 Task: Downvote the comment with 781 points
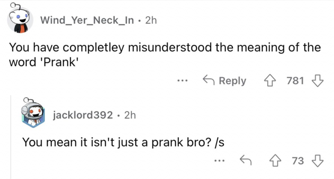pos(317,81)
